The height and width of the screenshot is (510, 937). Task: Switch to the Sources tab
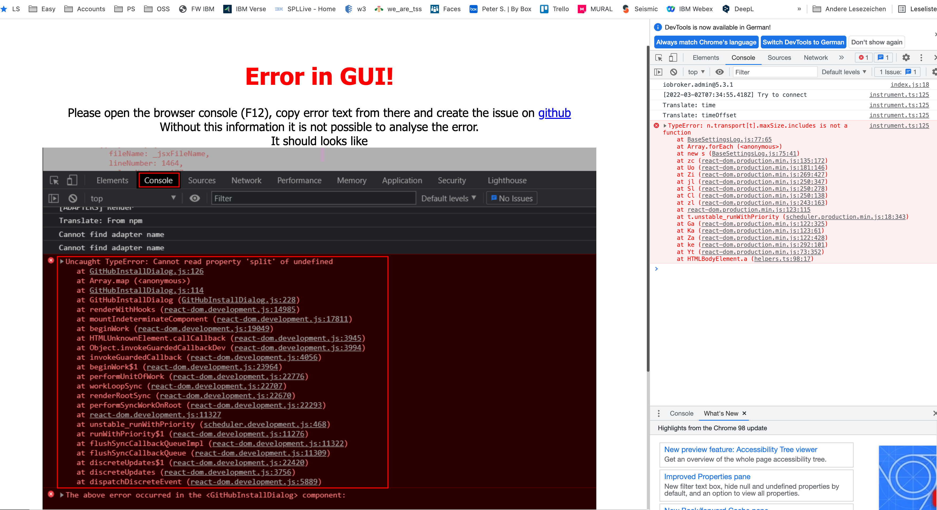coord(779,57)
